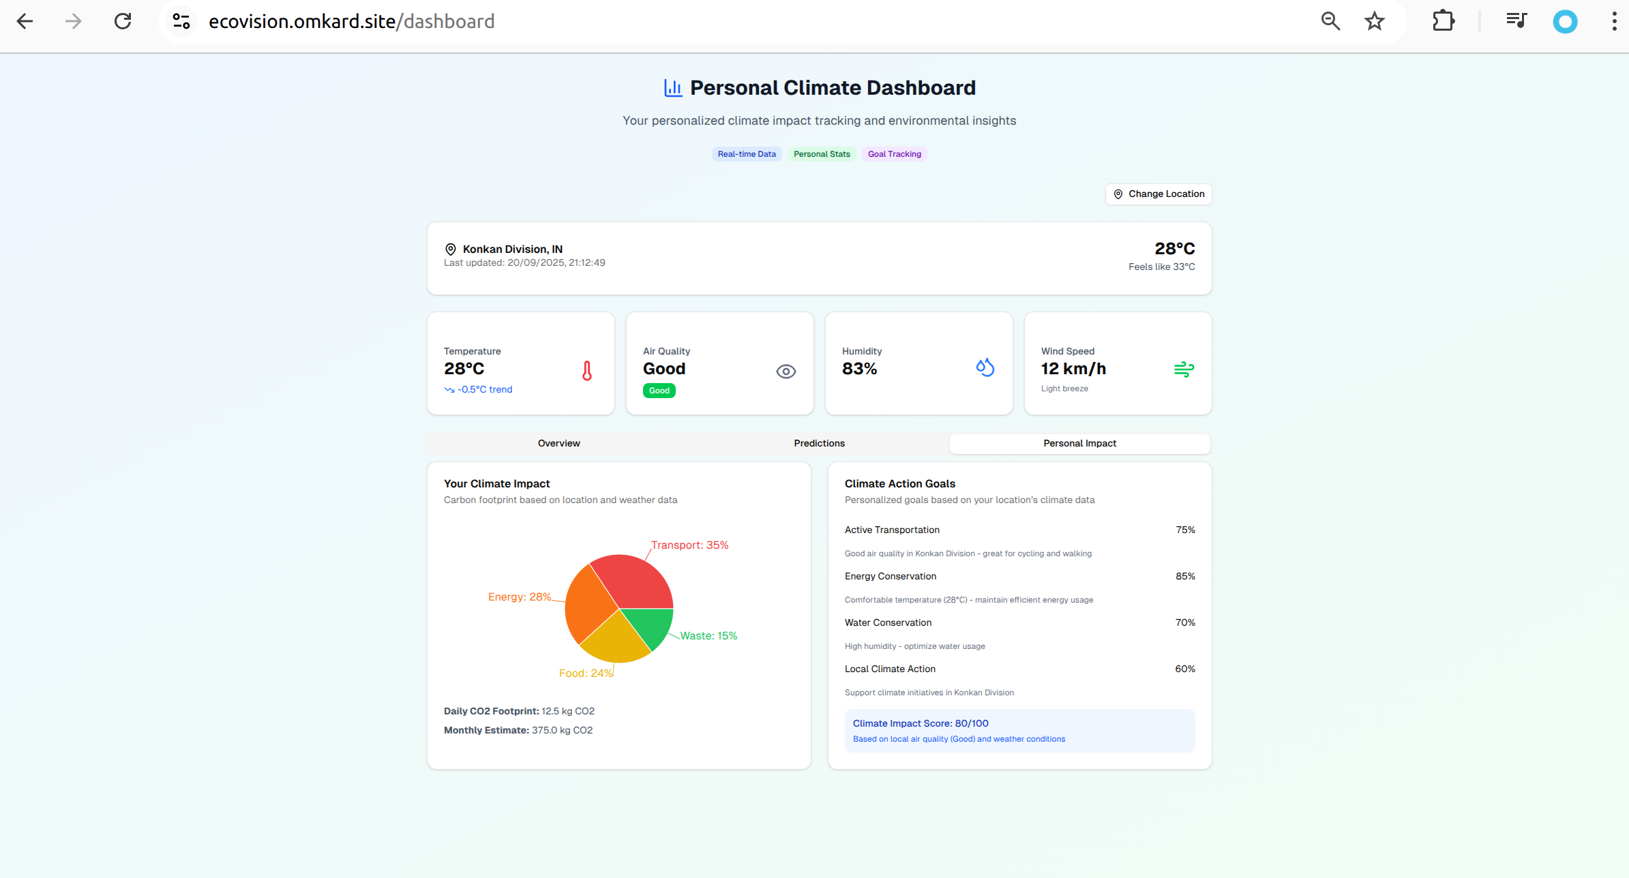Reload the page with refresh button

[x=123, y=22]
